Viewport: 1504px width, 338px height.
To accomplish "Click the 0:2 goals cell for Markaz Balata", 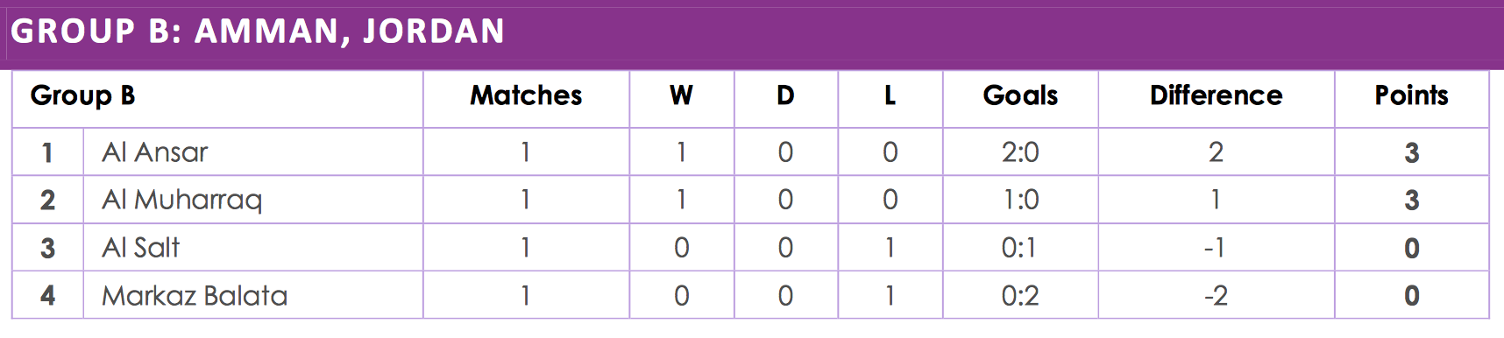I will pos(1020,296).
